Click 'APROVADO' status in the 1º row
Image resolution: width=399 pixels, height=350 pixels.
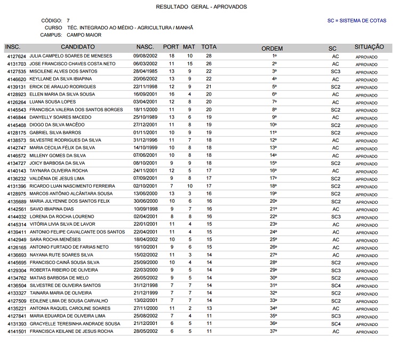pos(366,57)
